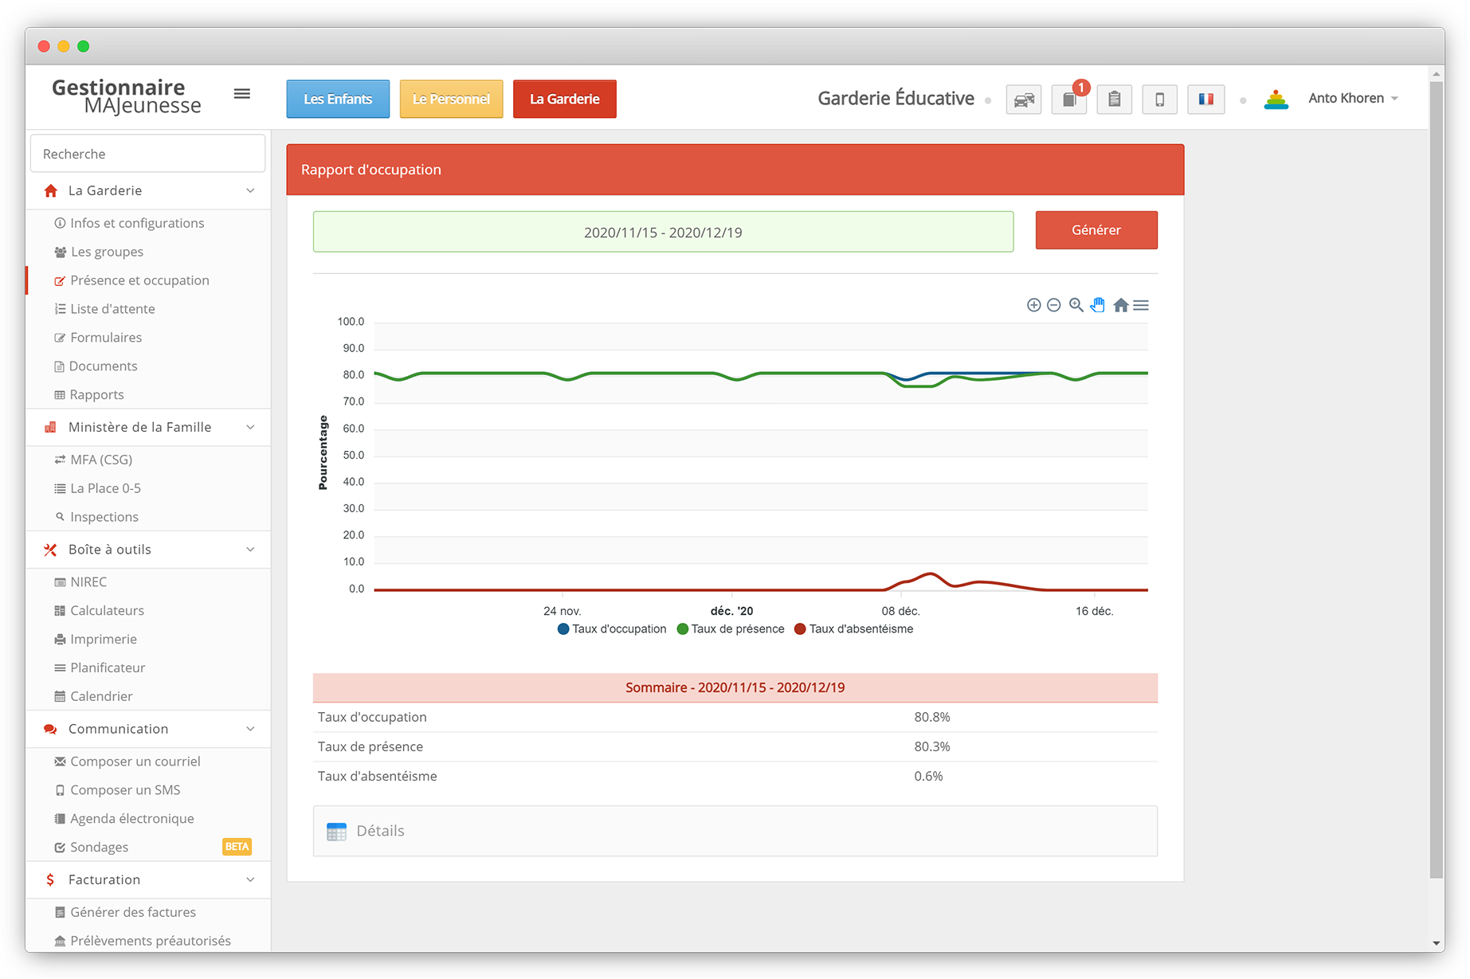Click the French flag language icon
The width and height of the screenshot is (1470, 979).
(1205, 100)
